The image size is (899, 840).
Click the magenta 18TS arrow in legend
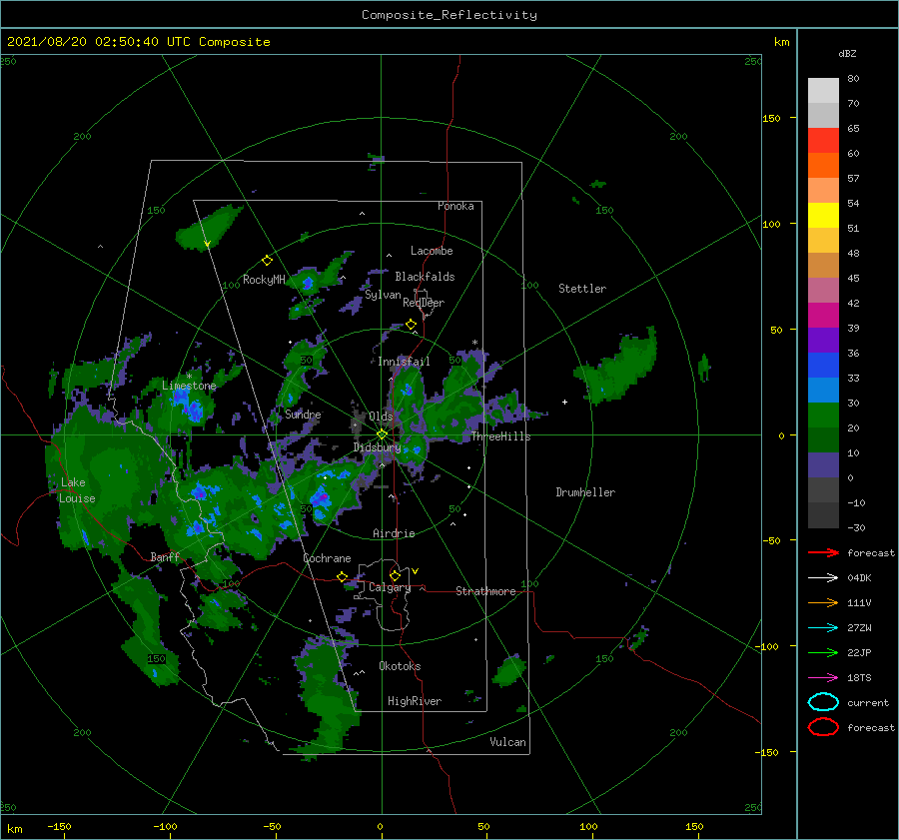[x=823, y=678]
